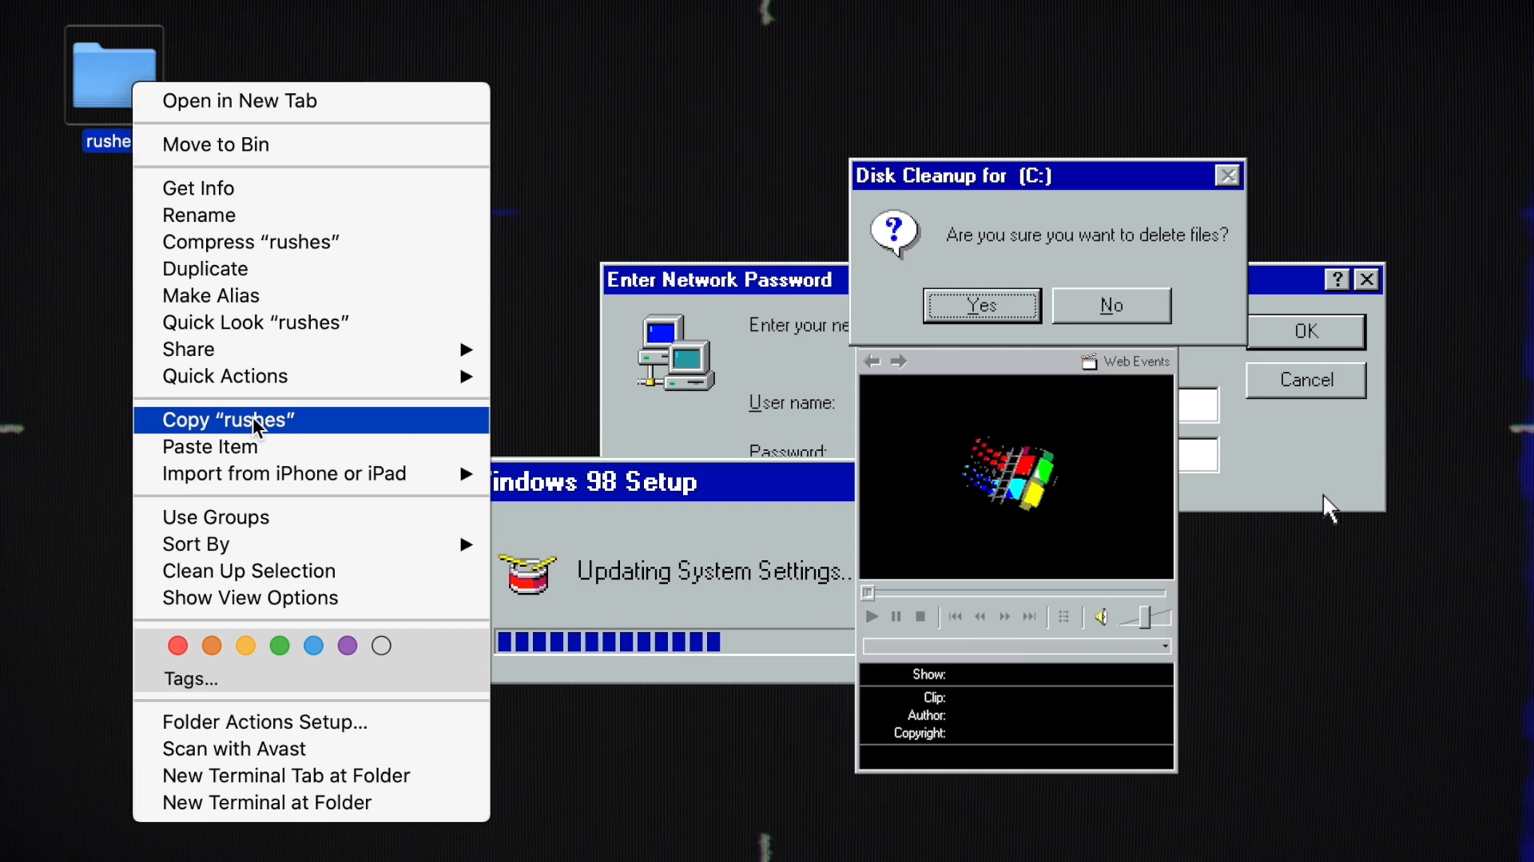This screenshot has height=862, width=1534.
Task: Click the rewind button in media player
Action: tap(981, 618)
